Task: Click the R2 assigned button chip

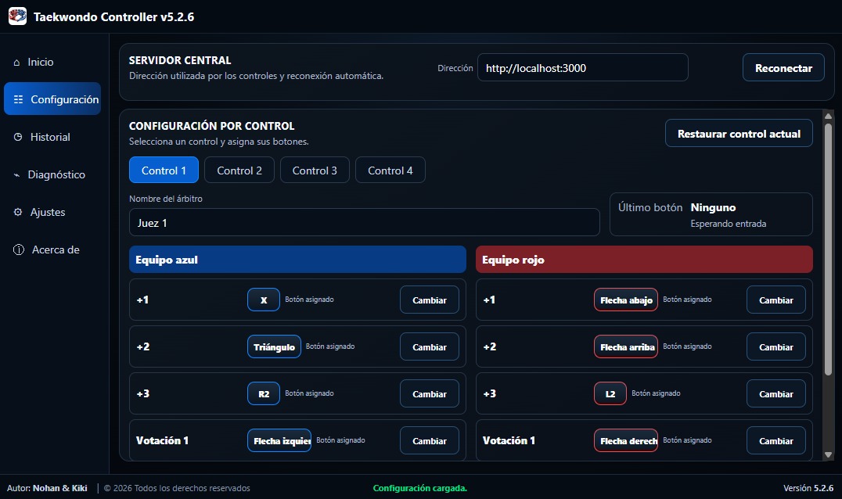Action: click(264, 394)
